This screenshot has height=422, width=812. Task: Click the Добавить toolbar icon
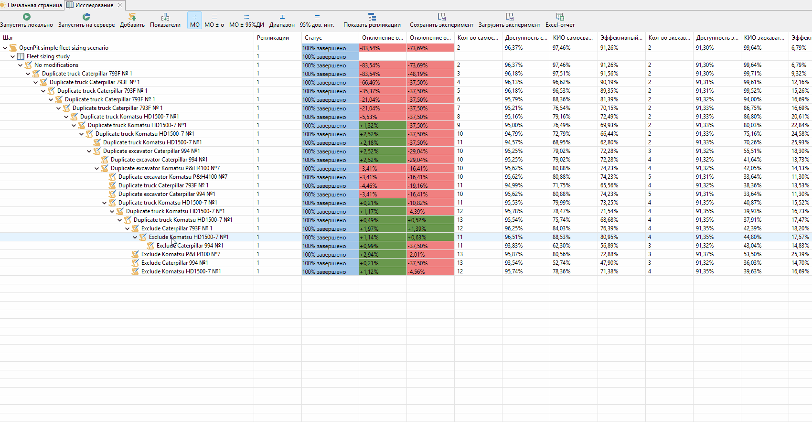click(x=132, y=17)
